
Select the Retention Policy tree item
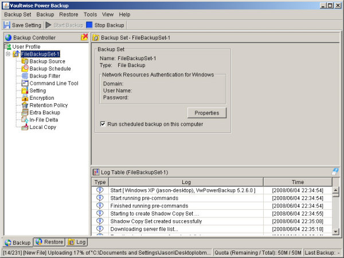(x=49, y=105)
